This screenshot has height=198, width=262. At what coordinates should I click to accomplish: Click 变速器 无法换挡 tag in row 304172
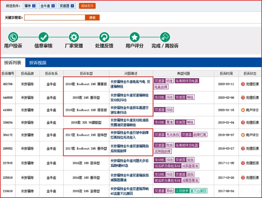[167, 134]
